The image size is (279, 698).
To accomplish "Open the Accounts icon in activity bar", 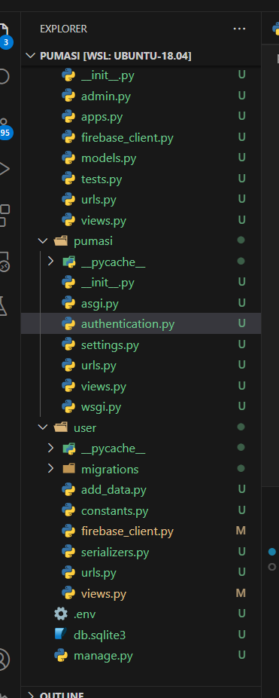I will 4,659.
